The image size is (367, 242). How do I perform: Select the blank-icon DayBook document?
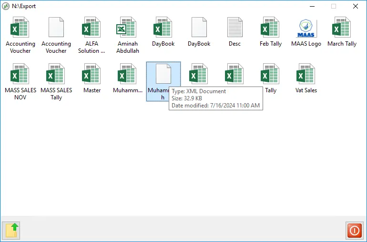(199, 28)
